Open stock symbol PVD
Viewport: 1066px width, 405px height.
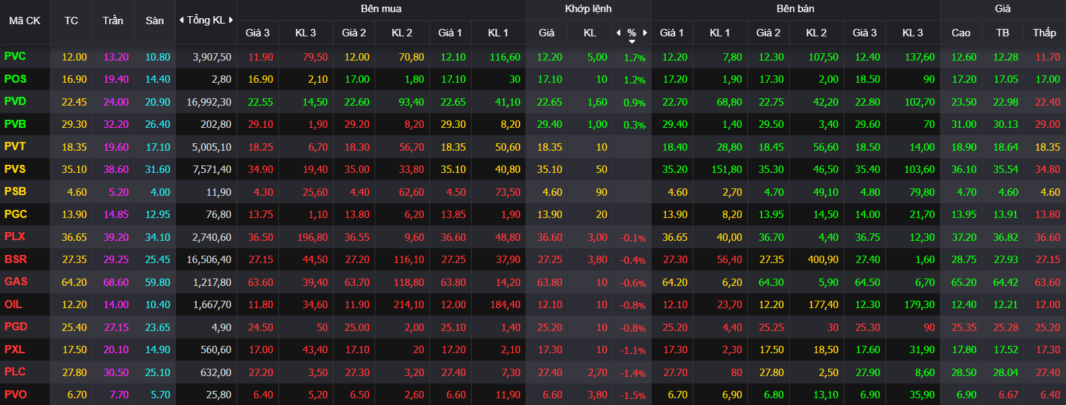(x=15, y=102)
